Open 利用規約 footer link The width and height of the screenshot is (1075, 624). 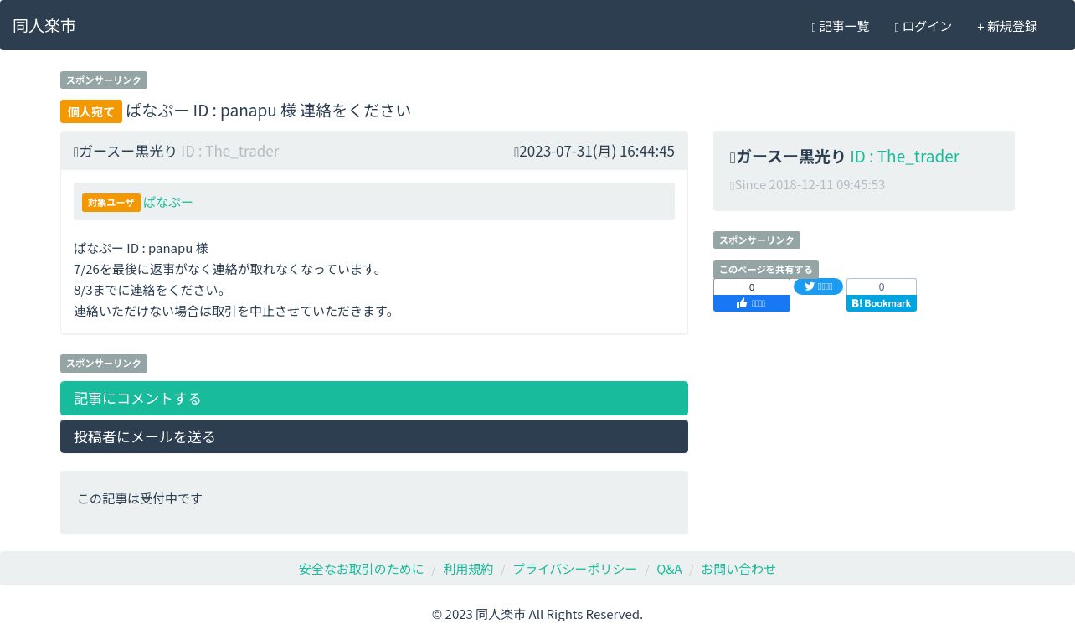(x=468, y=569)
